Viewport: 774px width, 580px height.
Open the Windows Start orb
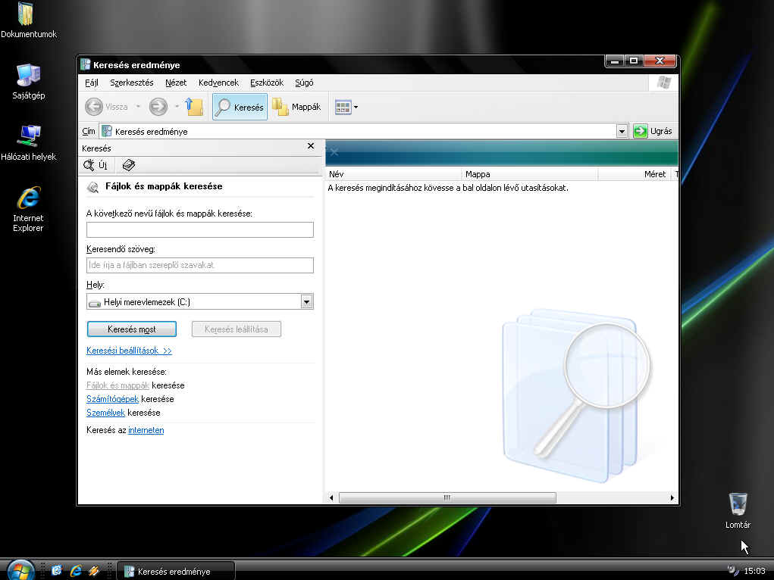click(20, 570)
